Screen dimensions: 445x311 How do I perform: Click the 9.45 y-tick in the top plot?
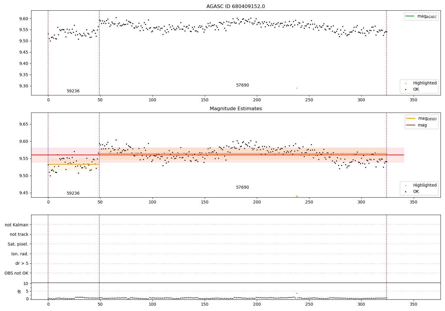click(23, 52)
